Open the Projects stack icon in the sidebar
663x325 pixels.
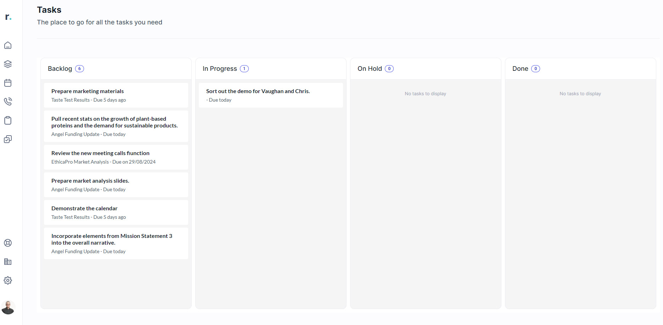[8, 64]
